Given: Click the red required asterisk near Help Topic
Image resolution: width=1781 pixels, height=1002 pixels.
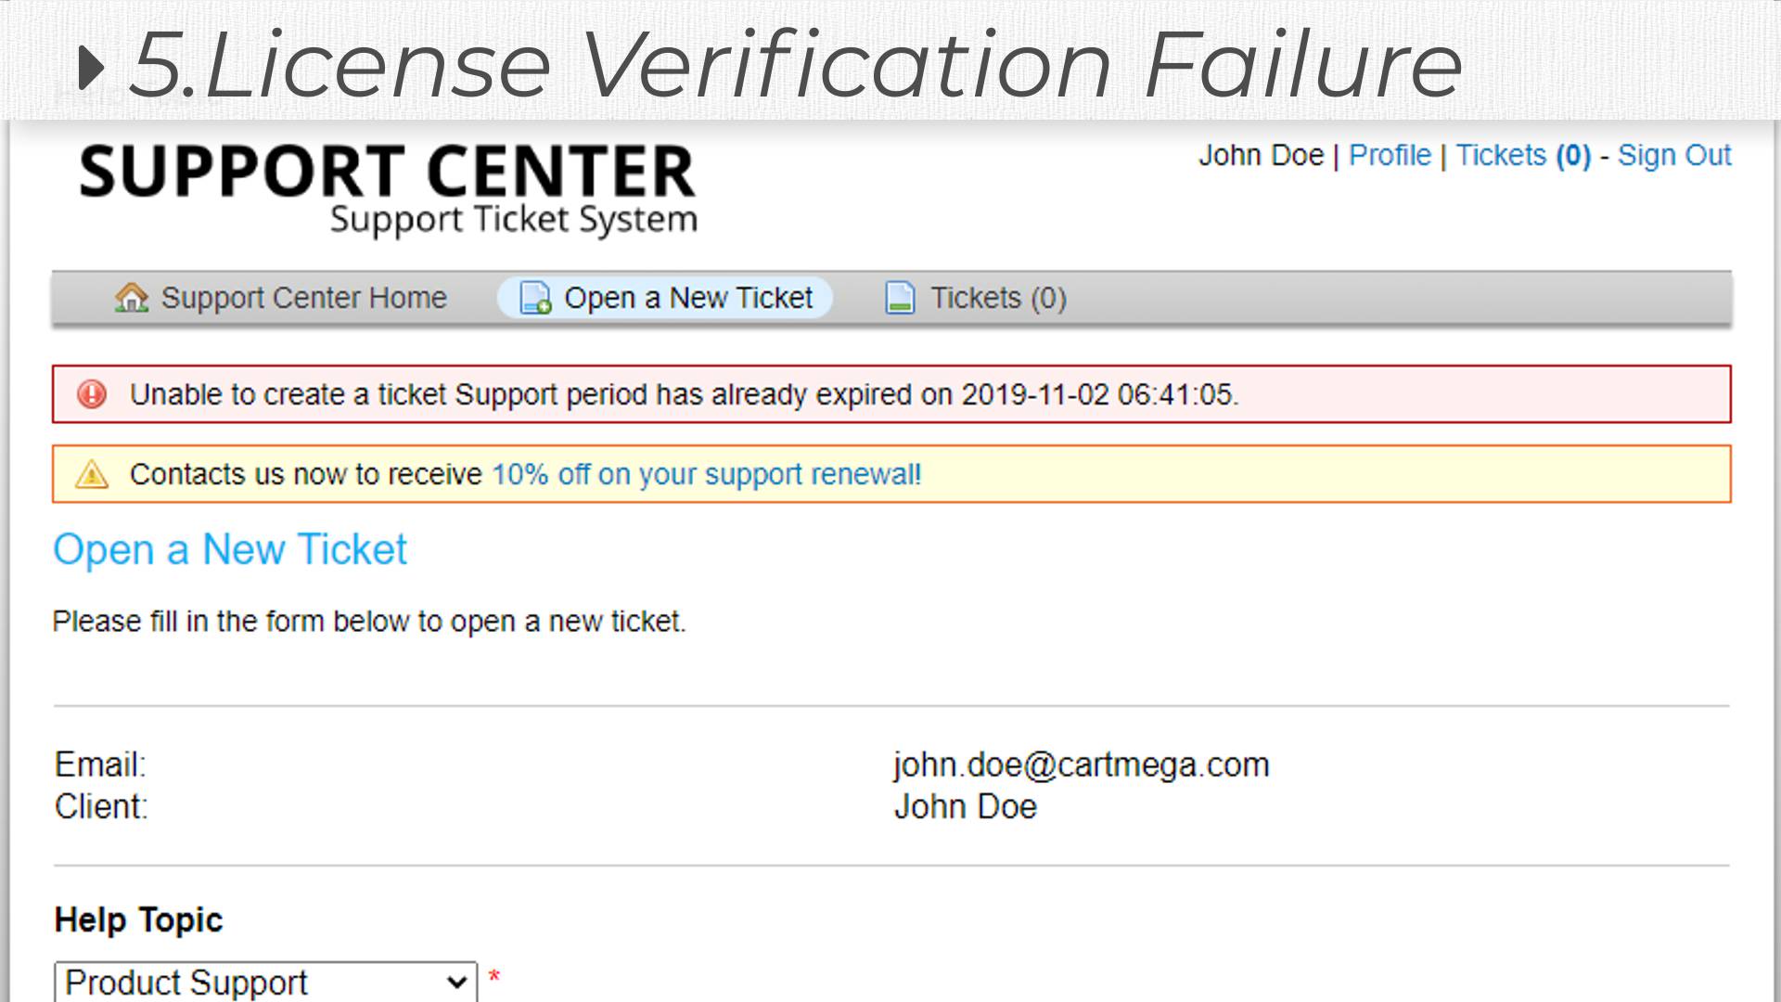Looking at the screenshot, I should (494, 976).
